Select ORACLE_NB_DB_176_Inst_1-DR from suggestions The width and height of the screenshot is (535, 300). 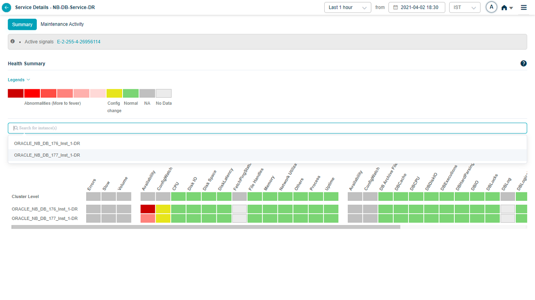click(47, 143)
